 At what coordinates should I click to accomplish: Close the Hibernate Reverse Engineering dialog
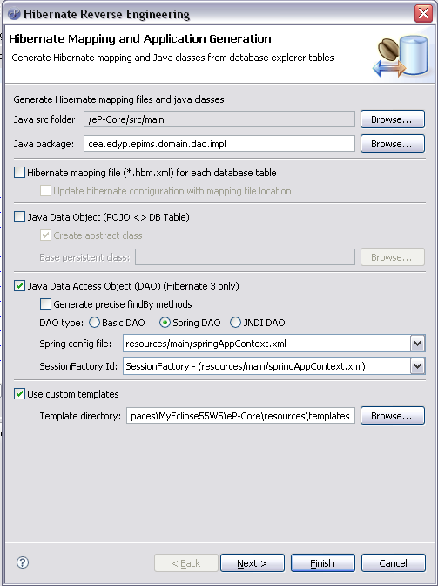(423, 14)
